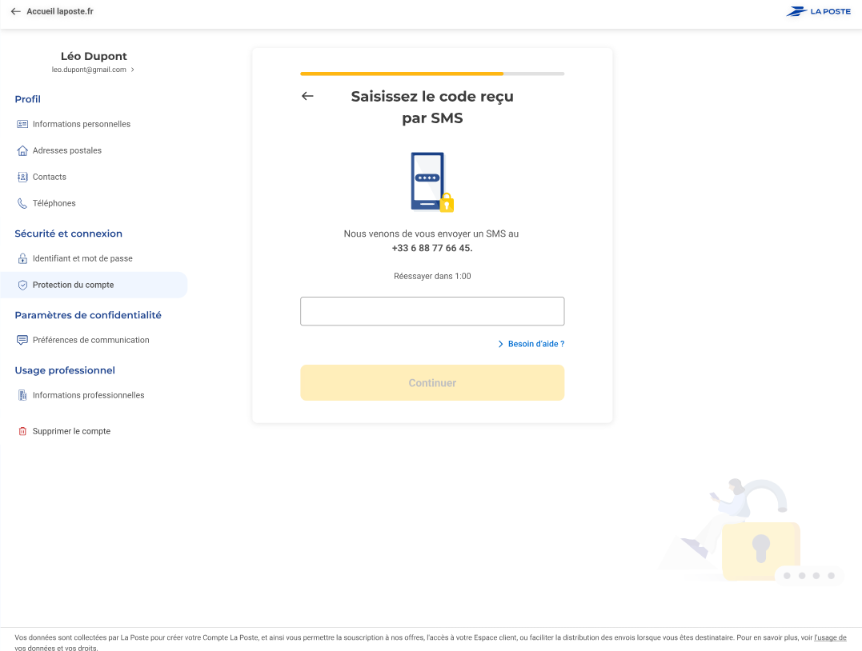Open Informations personnelles menu item
This screenshot has width=862, height=651.
pos(81,124)
